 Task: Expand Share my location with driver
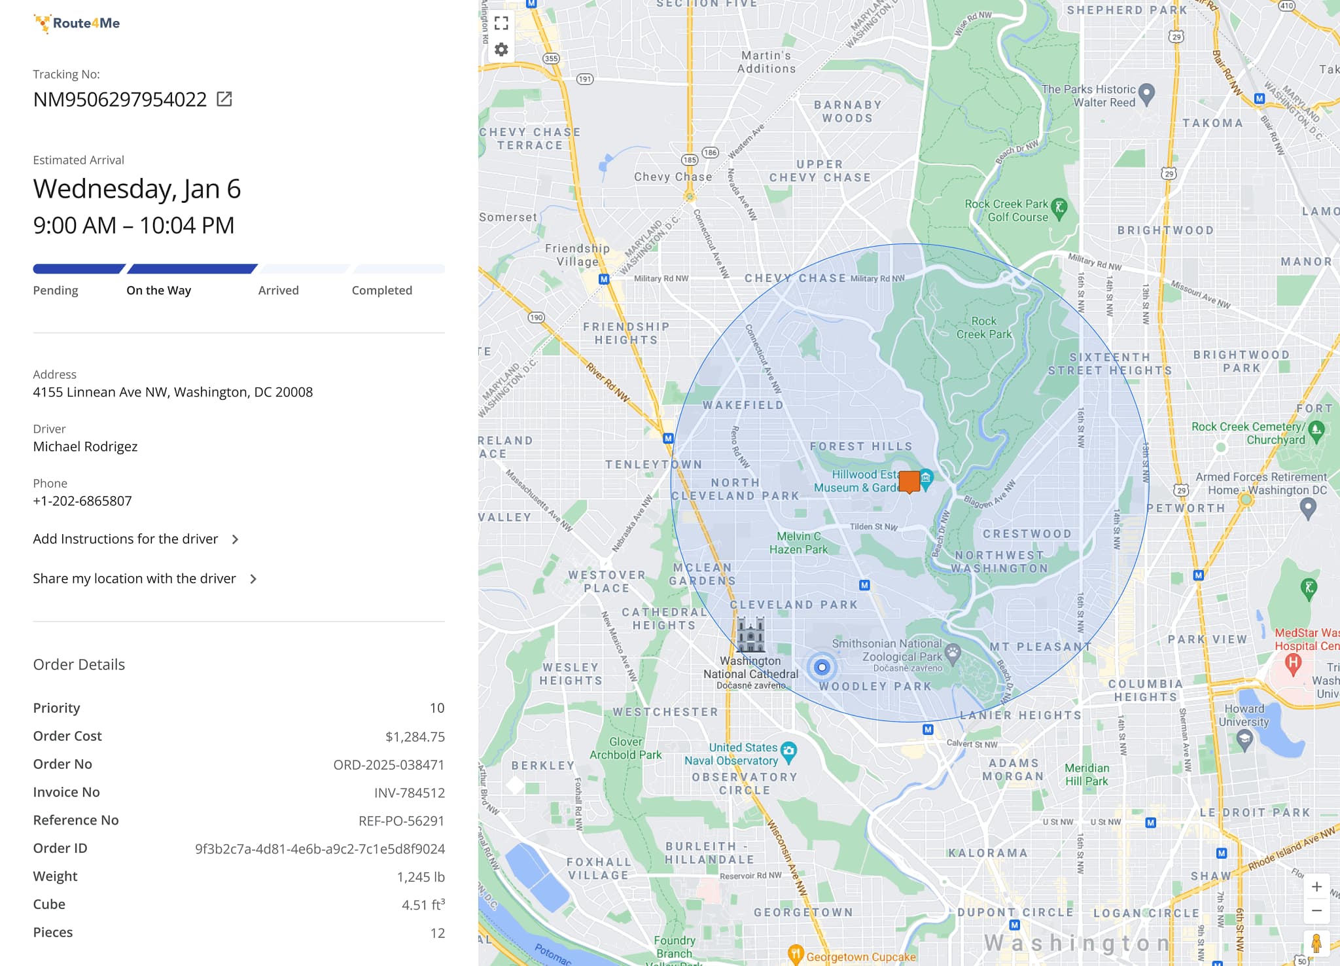[134, 579]
